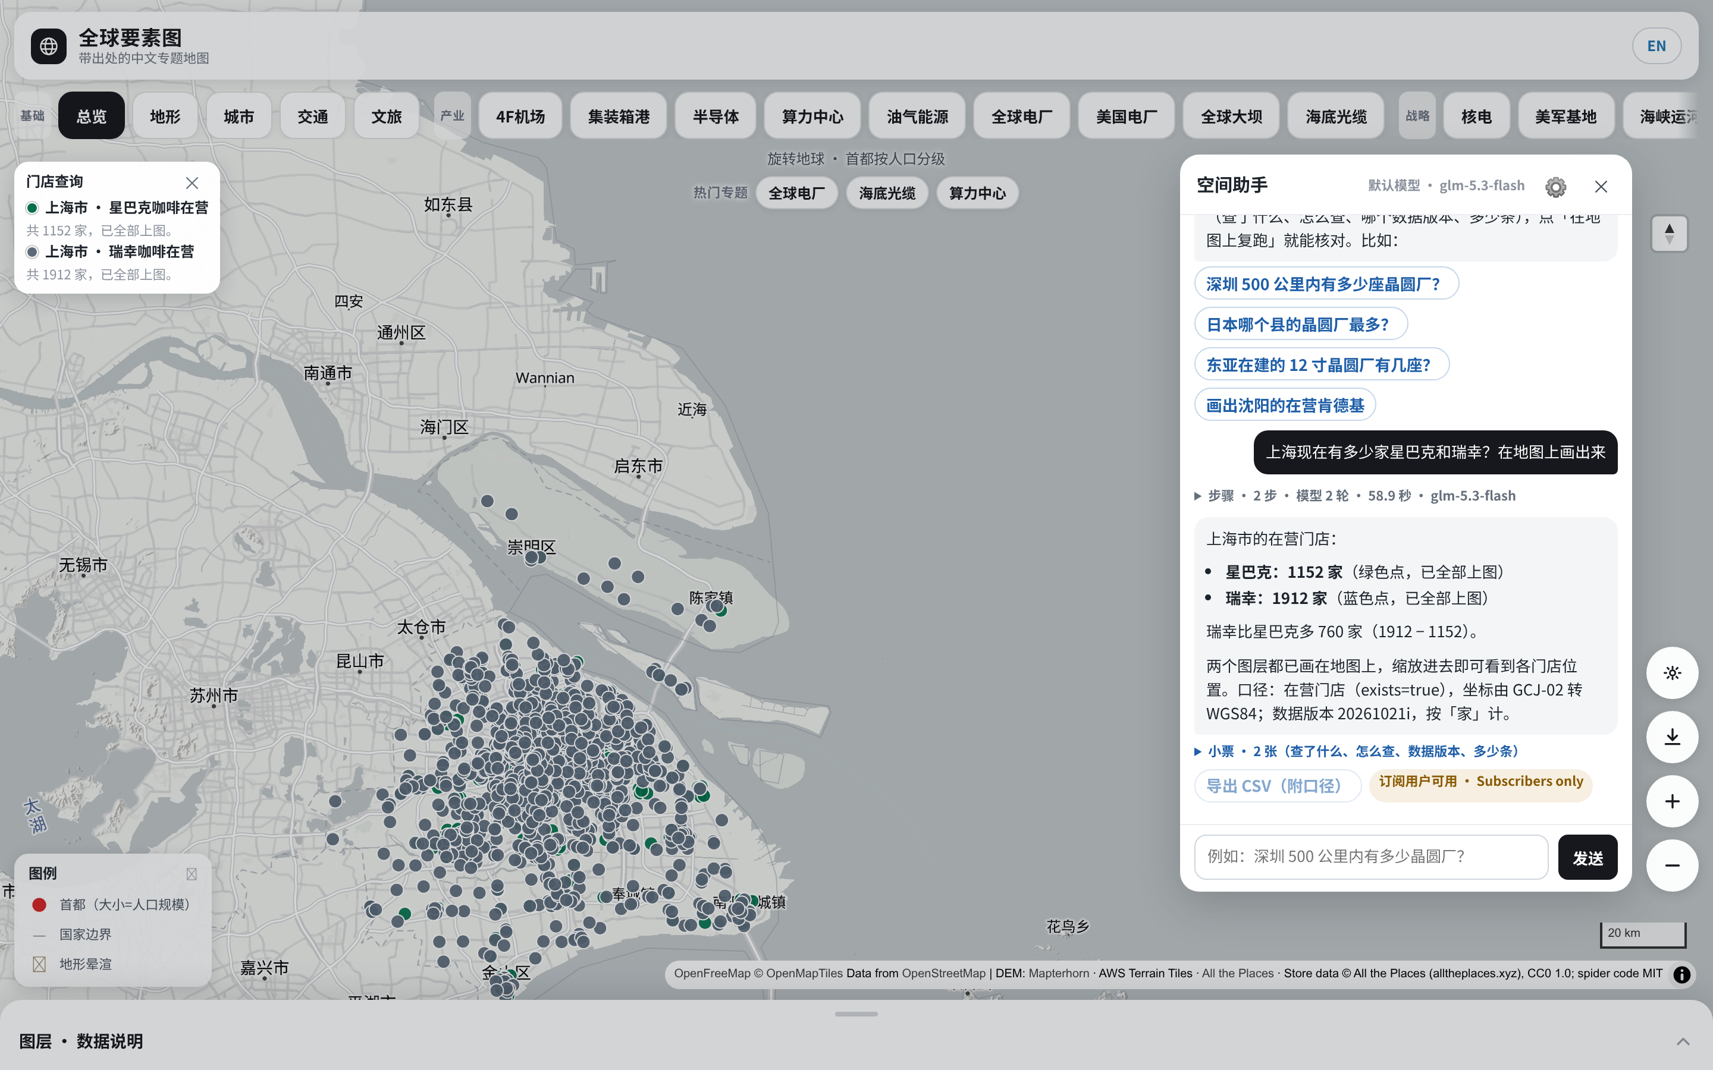Select the 总览 tab
Screen dimensions: 1713x1070
(x=92, y=116)
